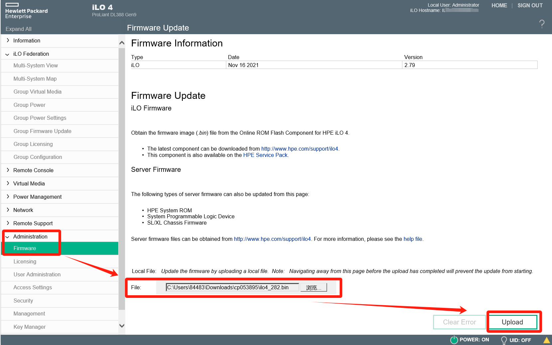552x345 pixels.
Task: Collapse the iLO Federation section
Action: click(31, 54)
